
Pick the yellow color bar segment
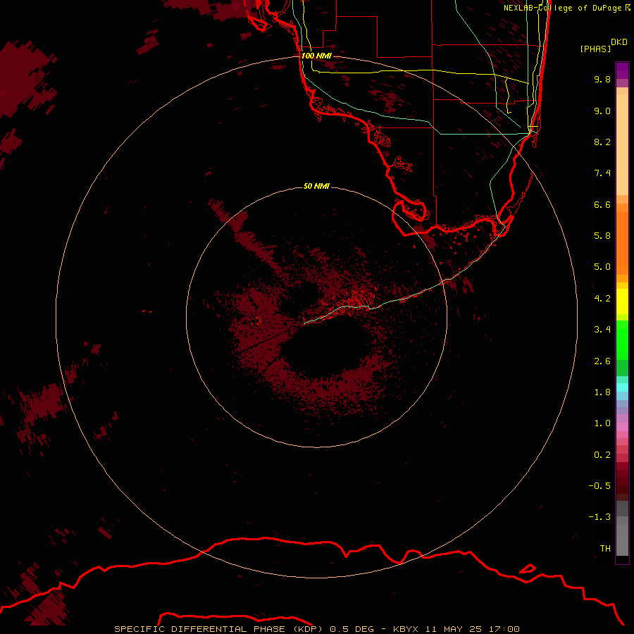(622, 302)
